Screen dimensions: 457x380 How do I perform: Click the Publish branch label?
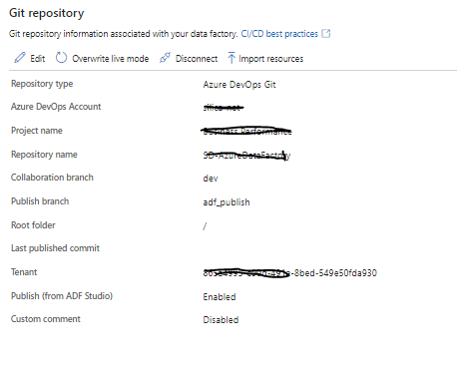pyautogui.click(x=40, y=201)
